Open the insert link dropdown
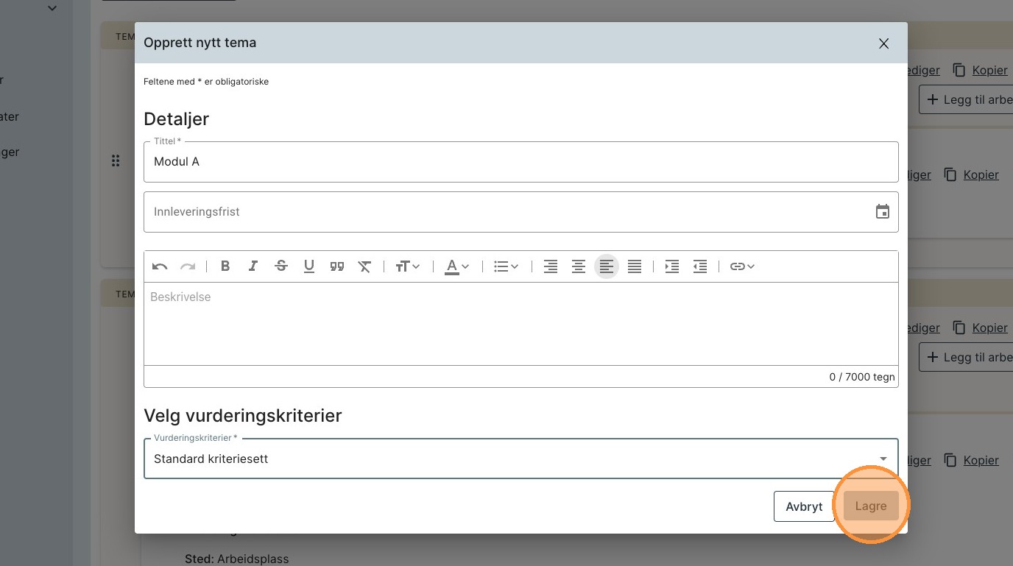The height and width of the screenshot is (566, 1013). pyautogui.click(x=742, y=266)
